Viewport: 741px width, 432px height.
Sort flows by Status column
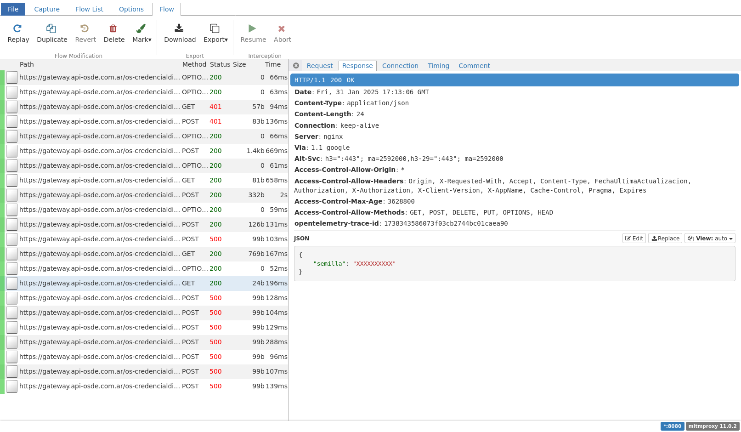pyautogui.click(x=220, y=64)
